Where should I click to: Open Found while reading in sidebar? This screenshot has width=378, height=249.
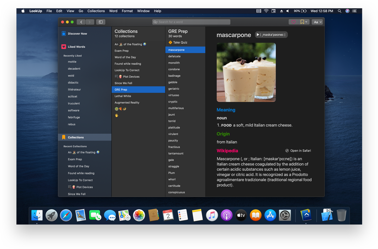coord(81,173)
